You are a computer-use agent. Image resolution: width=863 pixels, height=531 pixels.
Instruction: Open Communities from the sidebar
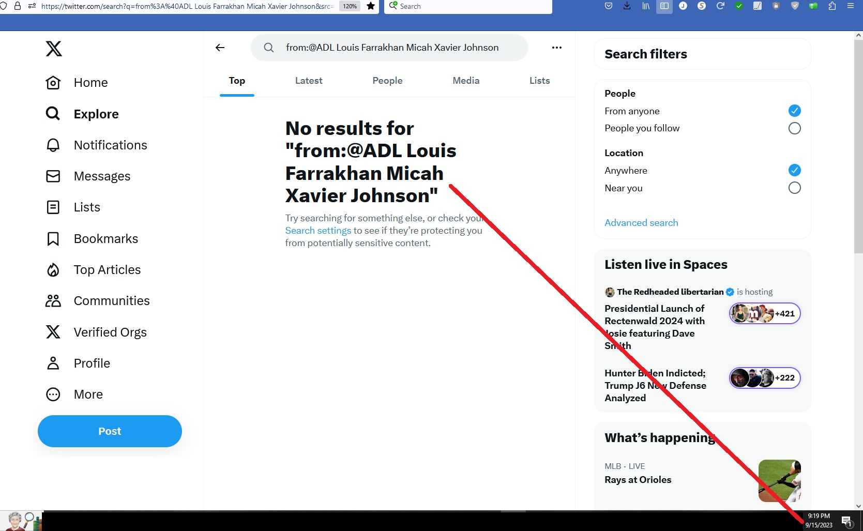tap(111, 301)
